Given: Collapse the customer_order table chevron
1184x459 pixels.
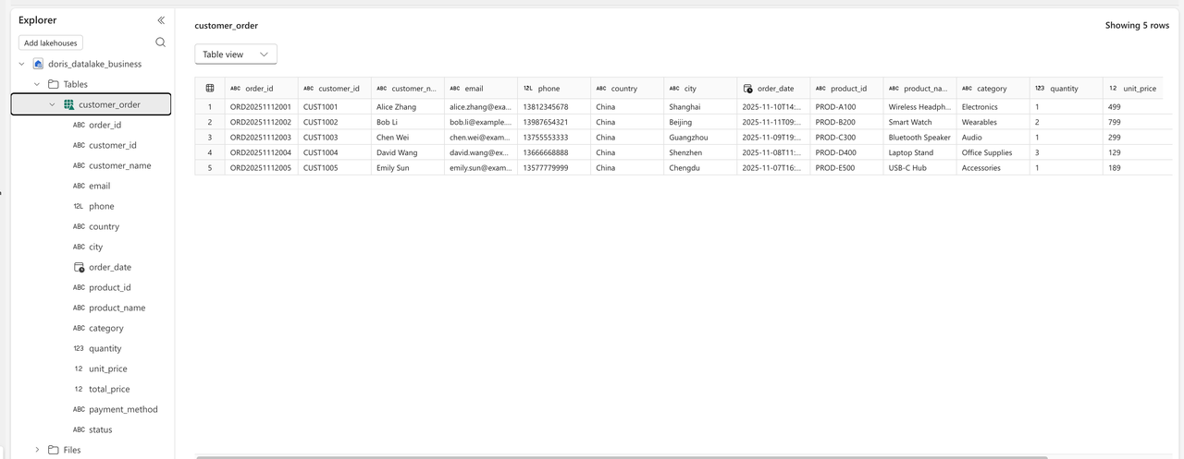Looking at the screenshot, I should click(x=53, y=104).
